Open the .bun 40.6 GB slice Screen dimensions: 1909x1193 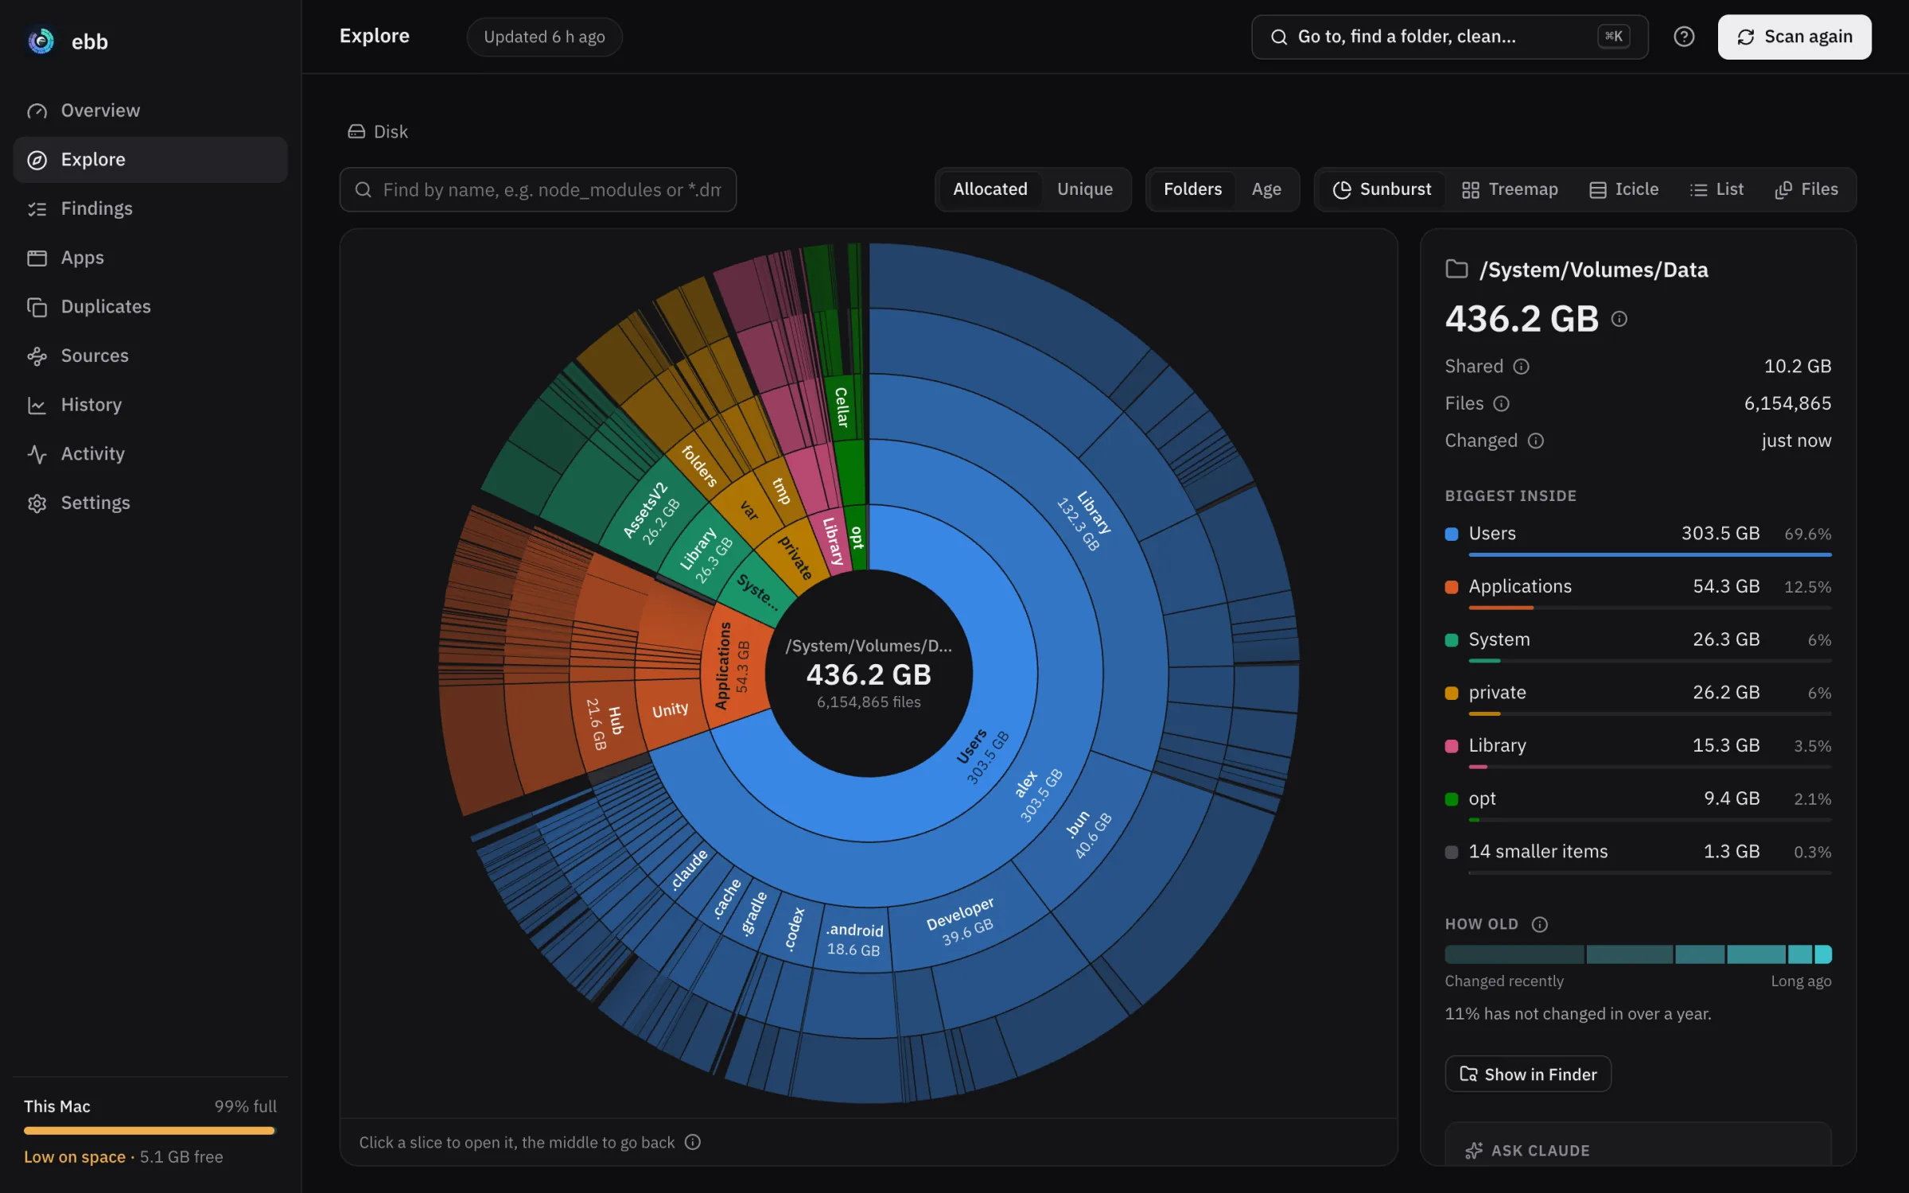pos(1088,833)
